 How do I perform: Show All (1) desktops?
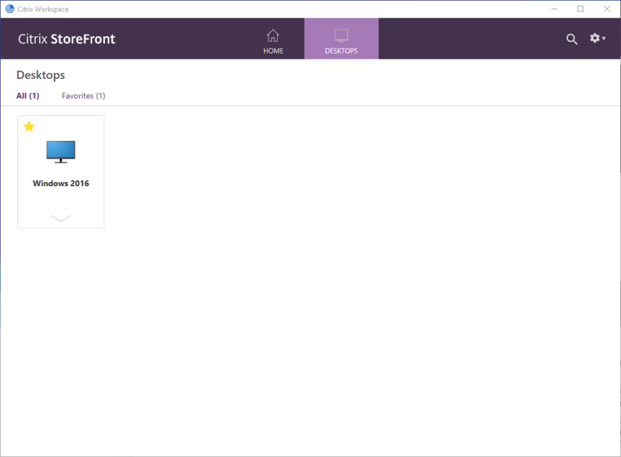tap(28, 96)
